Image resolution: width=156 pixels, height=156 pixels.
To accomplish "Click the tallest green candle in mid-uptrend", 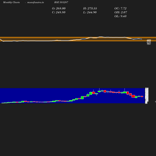I will pyautogui.click(x=82, y=98).
